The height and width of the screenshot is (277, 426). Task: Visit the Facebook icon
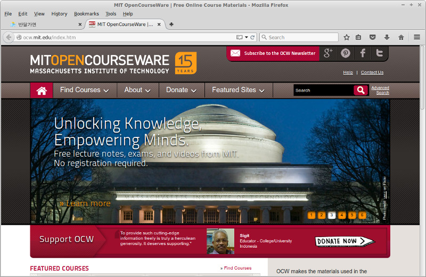363,53
